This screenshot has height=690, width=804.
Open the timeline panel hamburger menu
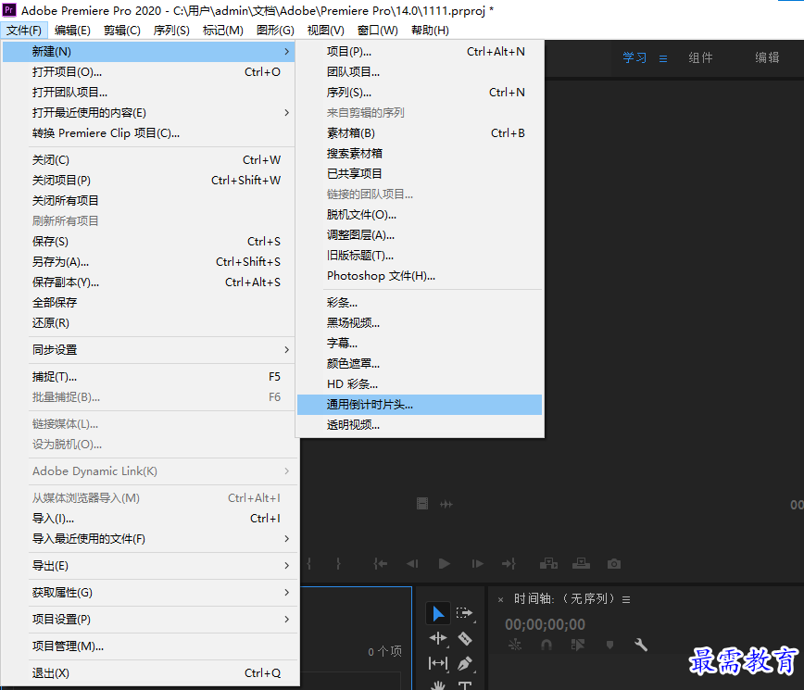626,599
